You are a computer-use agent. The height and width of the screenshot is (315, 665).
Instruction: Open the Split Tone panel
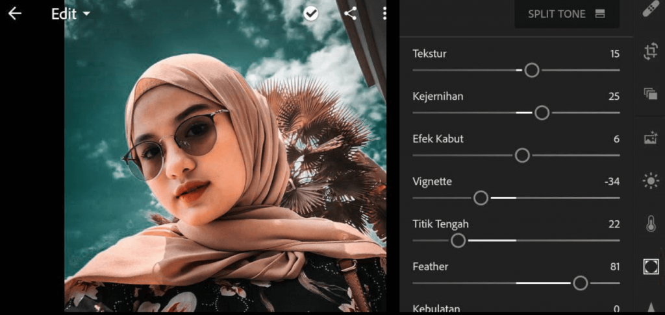pyautogui.click(x=566, y=14)
